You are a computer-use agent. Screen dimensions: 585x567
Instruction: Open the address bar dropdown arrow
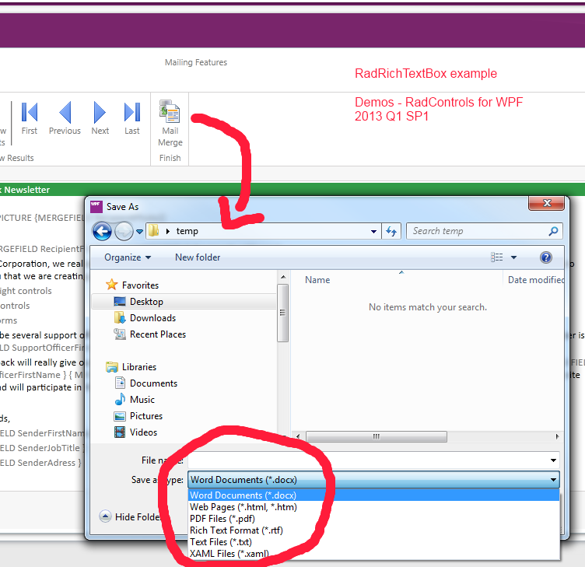(373, 231)
